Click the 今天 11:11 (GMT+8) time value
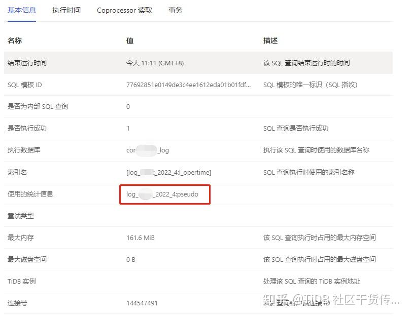The height and width of the screenshot is (316, 410). pyautogui.click(x=155, y=63)
